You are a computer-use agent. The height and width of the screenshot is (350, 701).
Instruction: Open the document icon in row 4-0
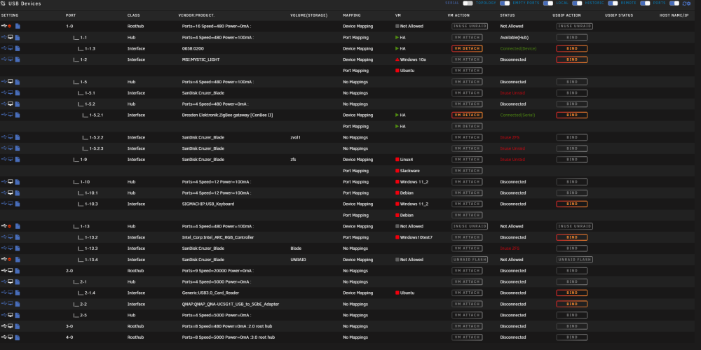coord(18,337)
